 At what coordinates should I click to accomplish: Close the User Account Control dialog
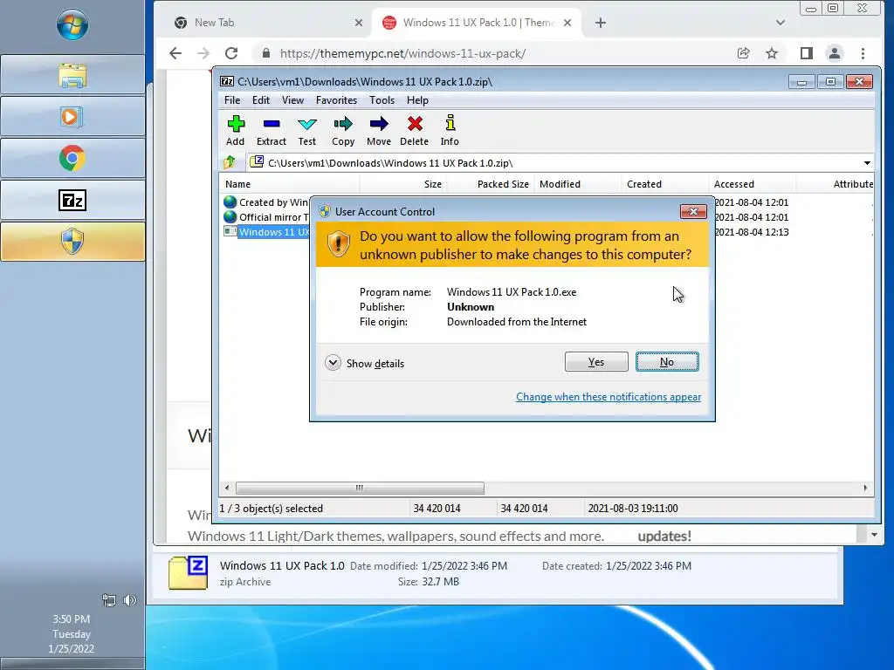pos(693,211)
